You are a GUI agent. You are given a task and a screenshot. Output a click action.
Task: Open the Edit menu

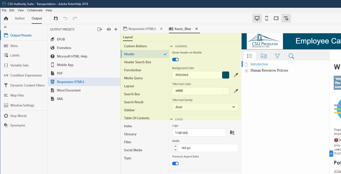[x=12, y=10]
